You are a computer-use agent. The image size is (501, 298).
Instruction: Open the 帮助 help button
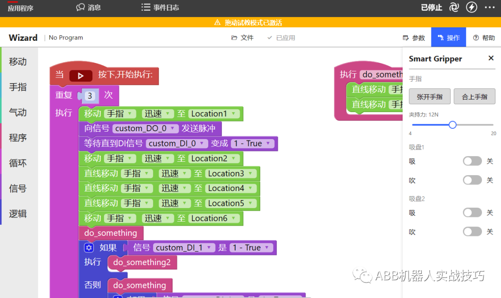click(x=484, y=38)
